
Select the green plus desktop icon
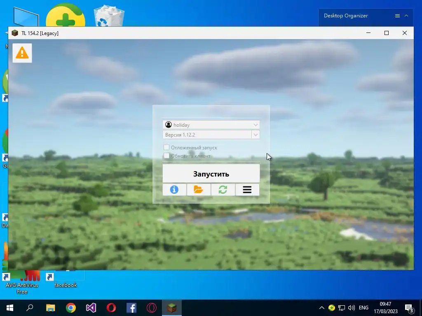(x=66, y=16)
